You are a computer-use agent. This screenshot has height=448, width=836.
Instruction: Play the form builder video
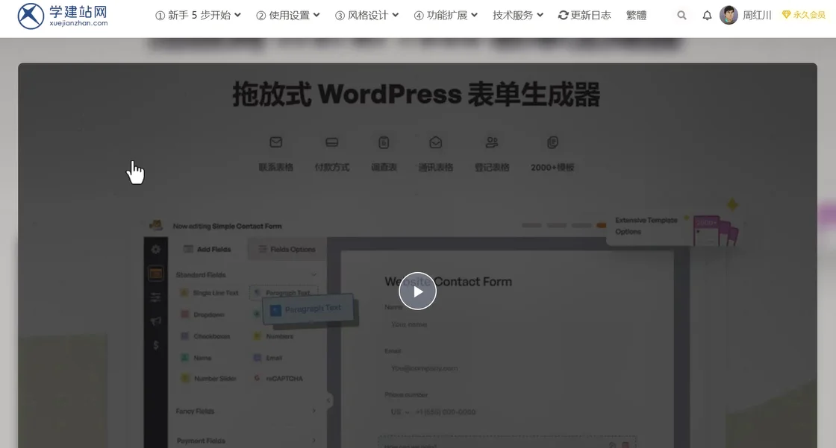click(417, 291)
